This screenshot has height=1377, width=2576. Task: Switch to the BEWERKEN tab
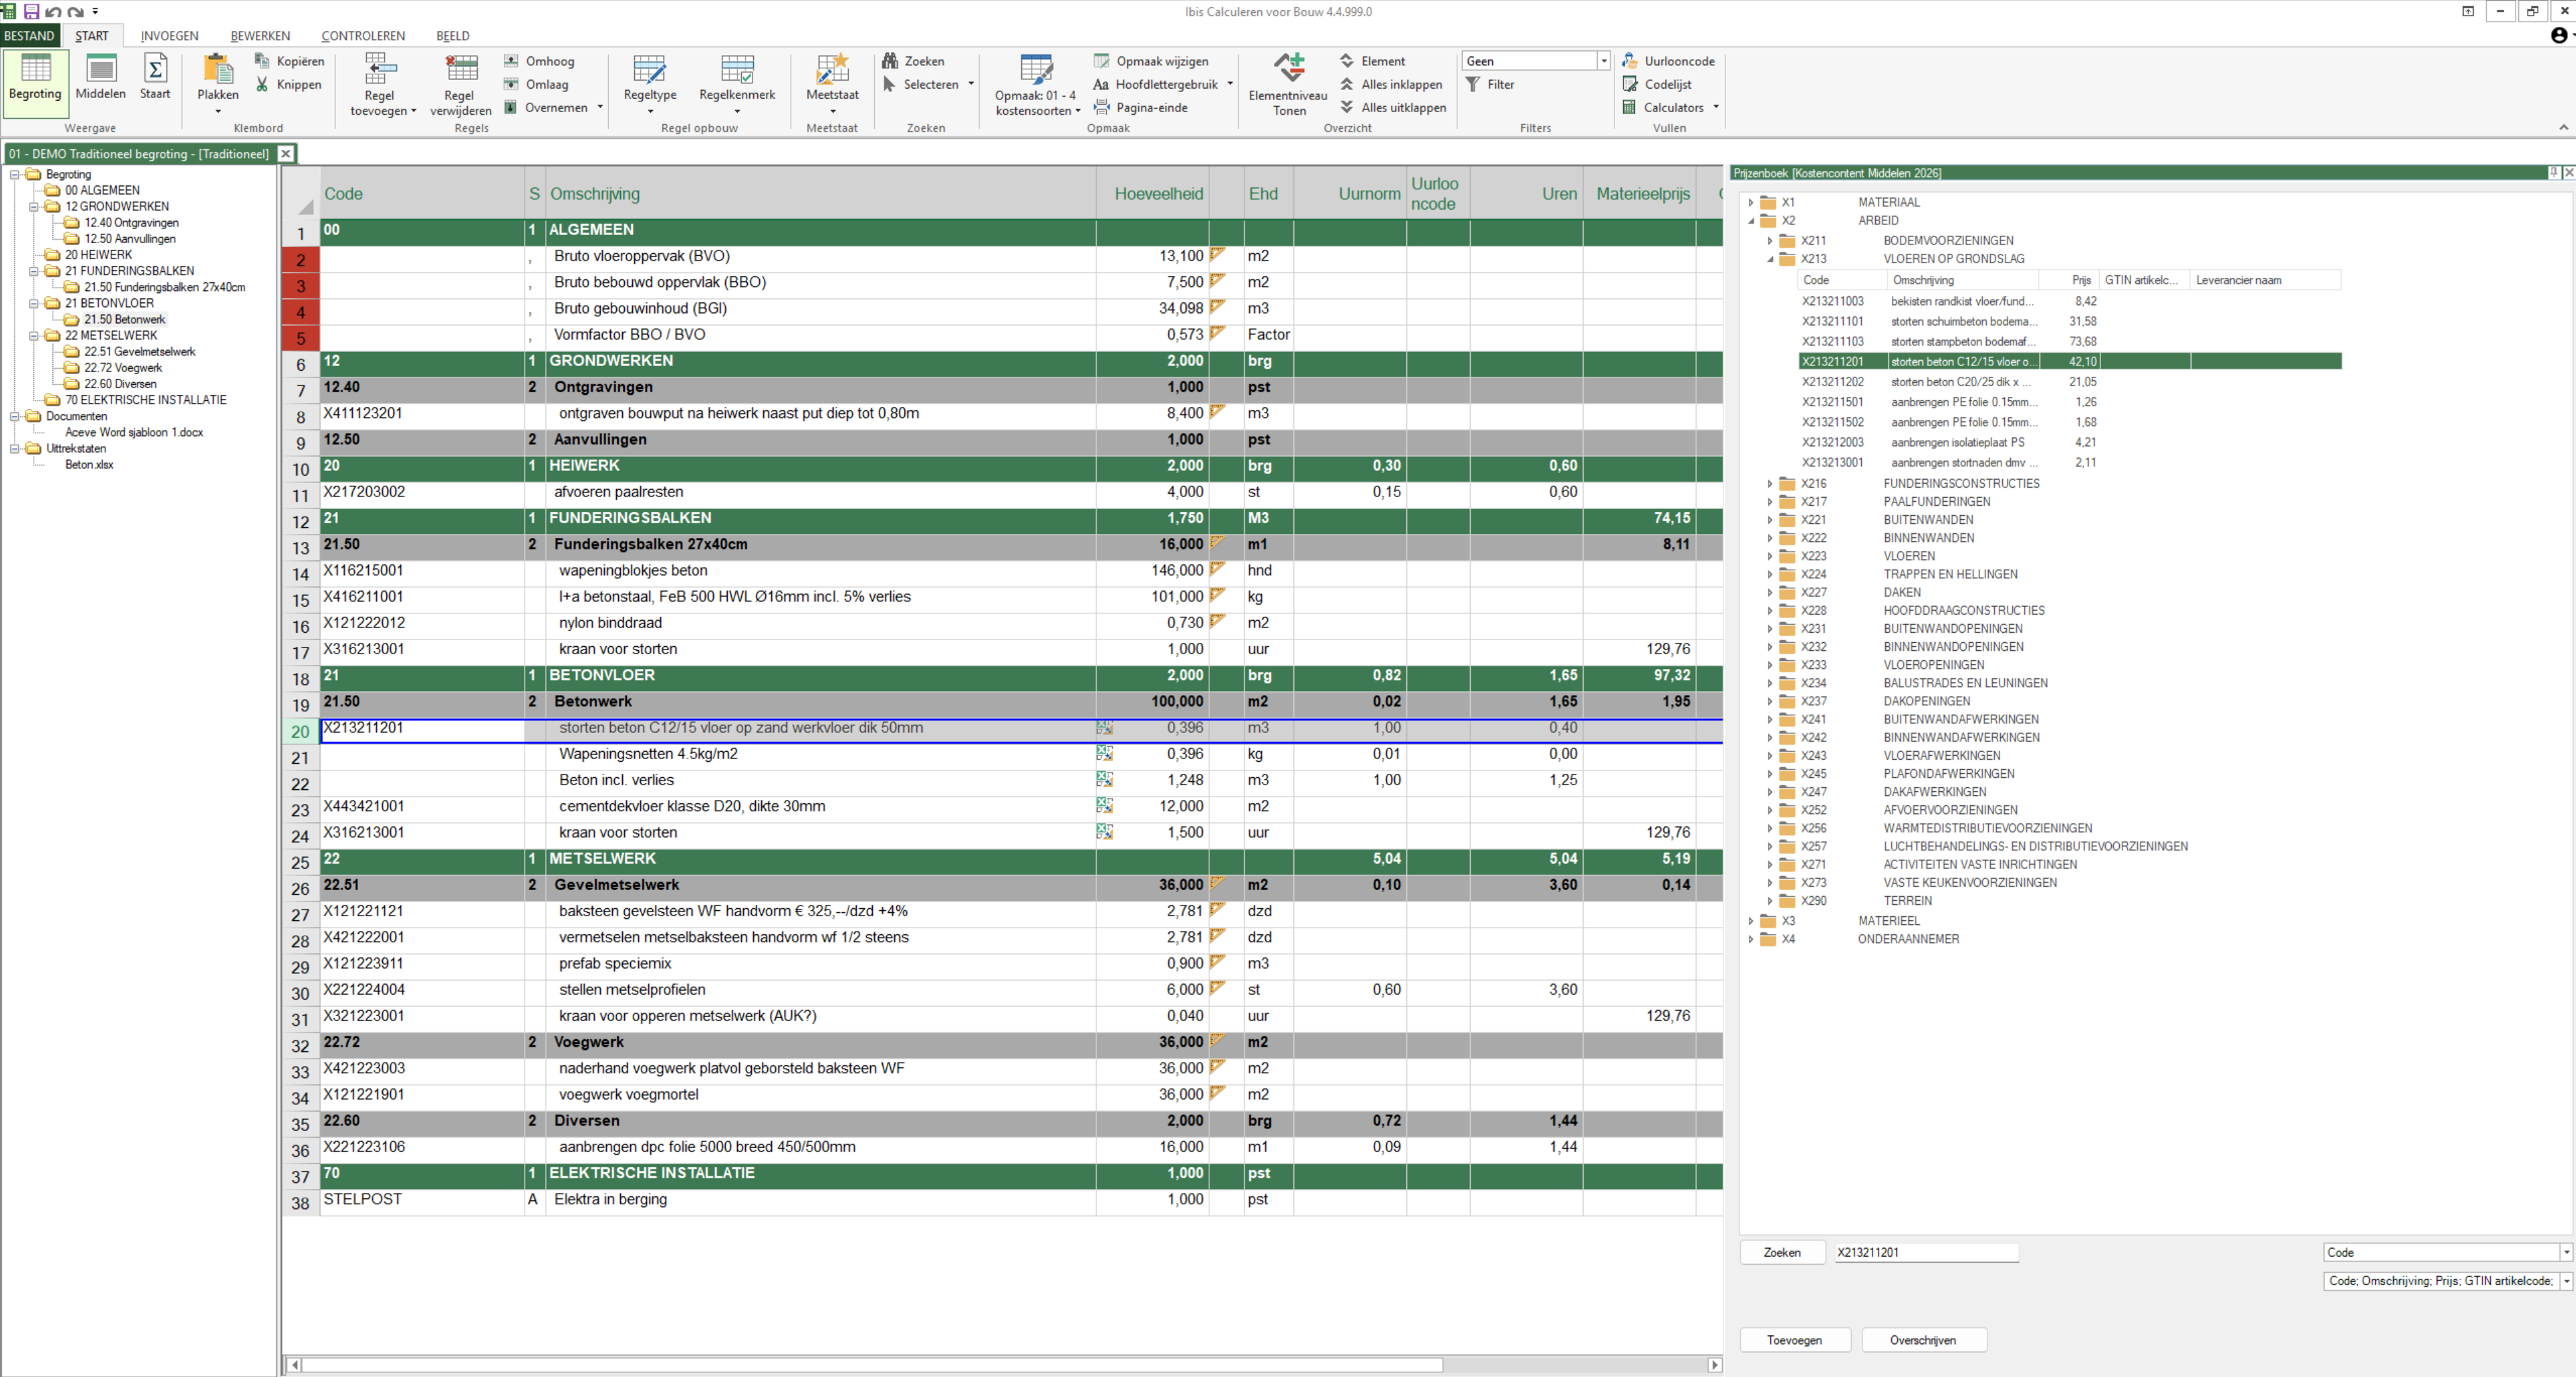(260, 35)
